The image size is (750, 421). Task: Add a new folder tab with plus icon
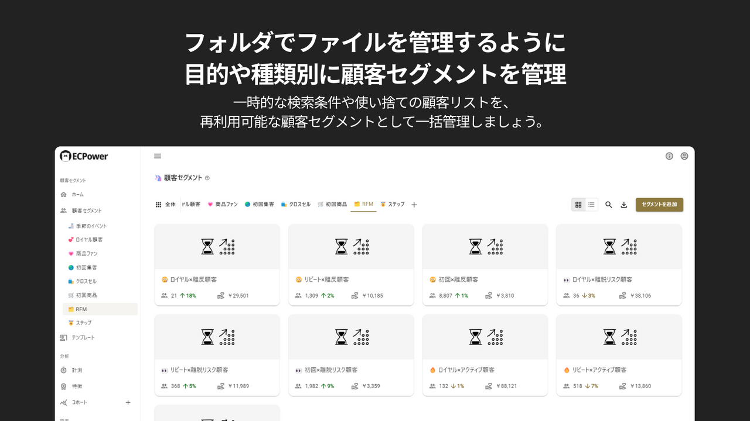[x=414, y=205]
